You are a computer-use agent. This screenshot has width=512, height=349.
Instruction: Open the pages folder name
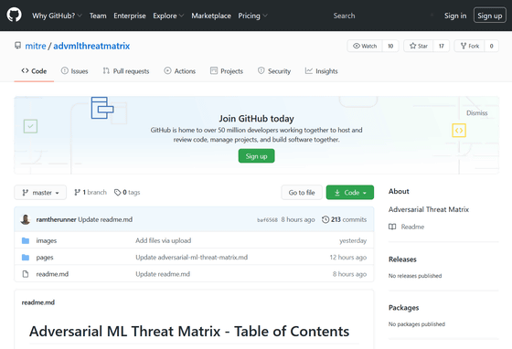coord(45,258)
